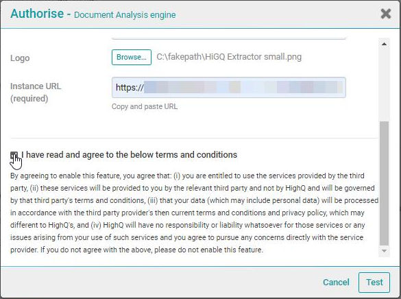Tick the agree to terms checkbox

pos(14,155)
